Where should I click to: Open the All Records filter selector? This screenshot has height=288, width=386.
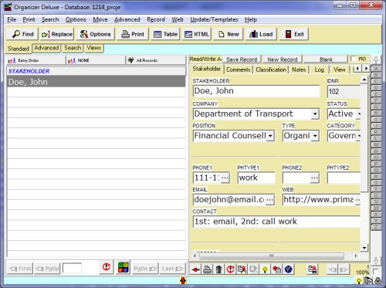coord(156,60)
